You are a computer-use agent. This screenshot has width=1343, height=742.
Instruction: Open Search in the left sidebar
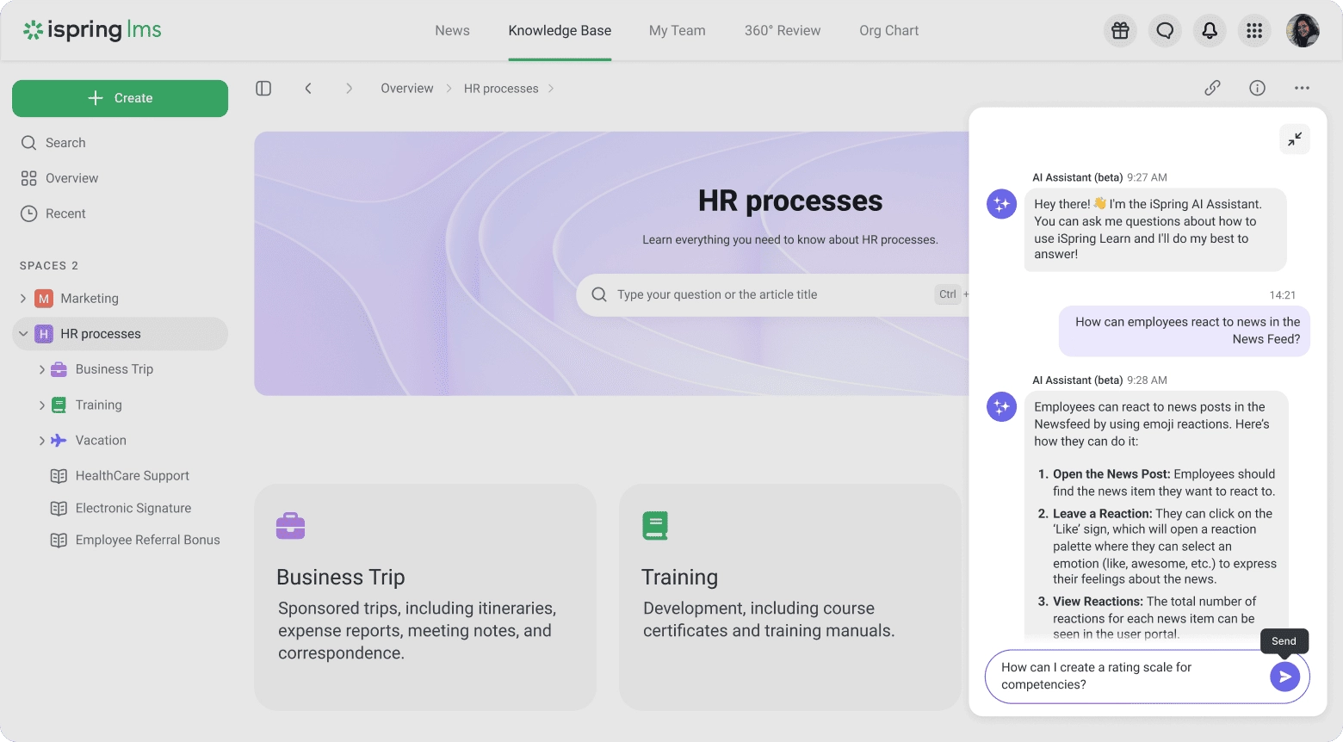coord(65,142)
